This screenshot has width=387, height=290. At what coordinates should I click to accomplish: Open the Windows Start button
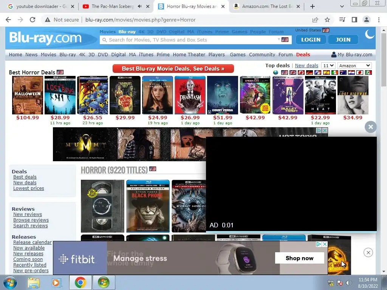(10, 282)
